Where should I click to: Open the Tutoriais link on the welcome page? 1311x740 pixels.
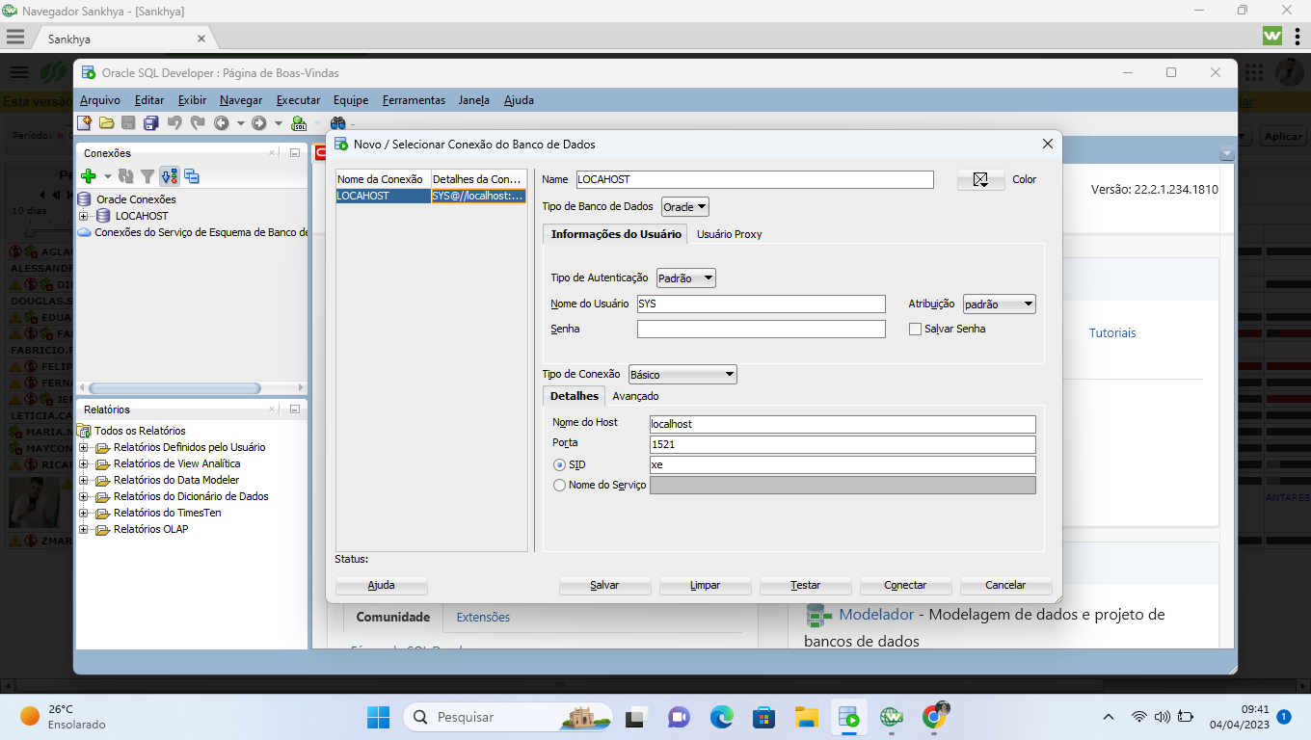coord(1112,332)
